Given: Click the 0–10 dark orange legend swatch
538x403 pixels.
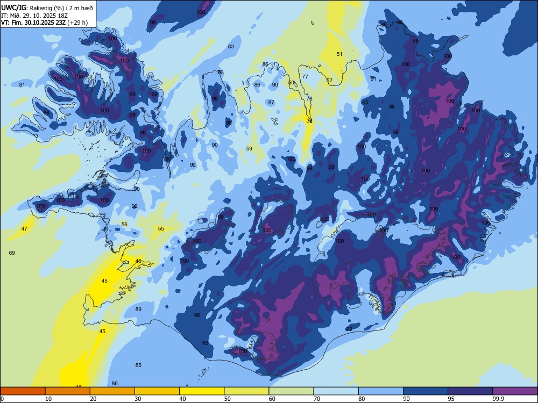Looking at the screenshot, I should click(x=23, y=391).
